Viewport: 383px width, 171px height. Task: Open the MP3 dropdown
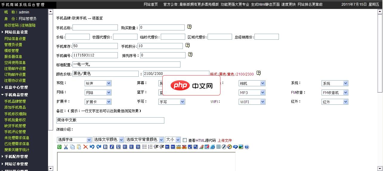coord(252,93)
